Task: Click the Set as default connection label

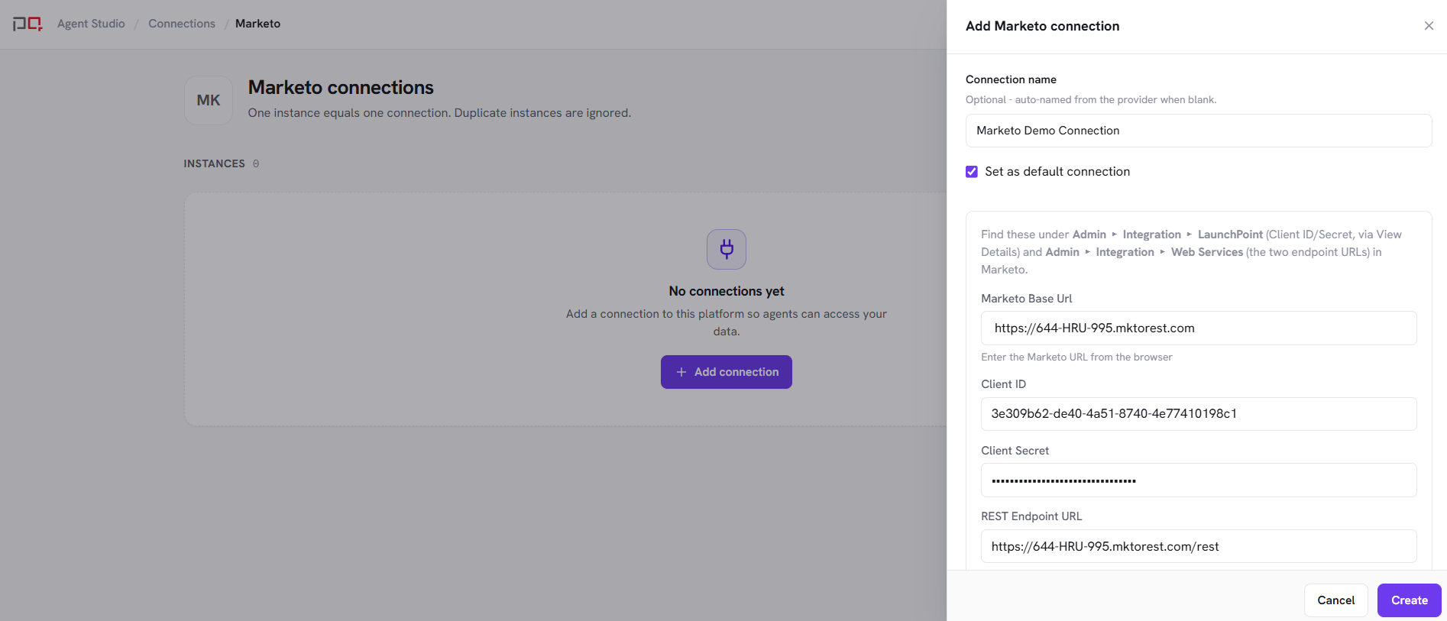Action: point(1057,172)
